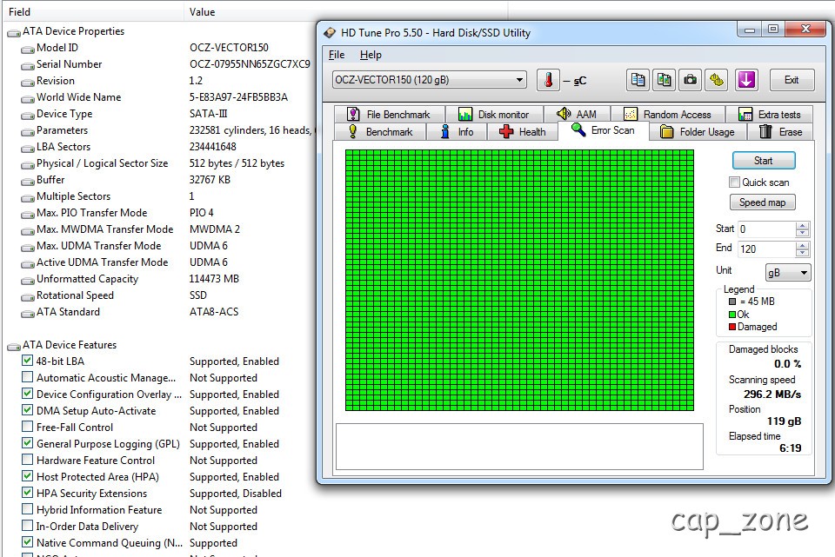
Task: Click the gray 45 MB legend swatch
Action: click(732, 302)
